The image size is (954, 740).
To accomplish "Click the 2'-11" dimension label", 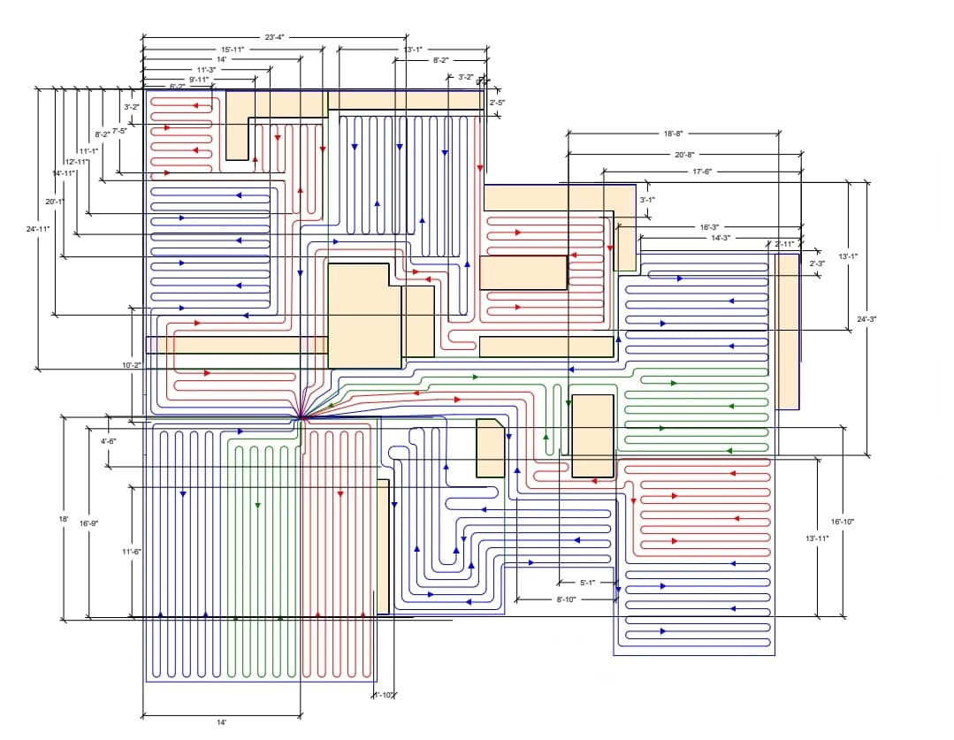I will (x=784, y=244).
